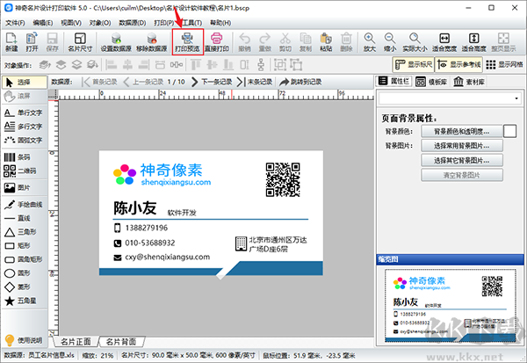Go to 下一条记录 next record
527x363 pixels.
tap(212, 82)
